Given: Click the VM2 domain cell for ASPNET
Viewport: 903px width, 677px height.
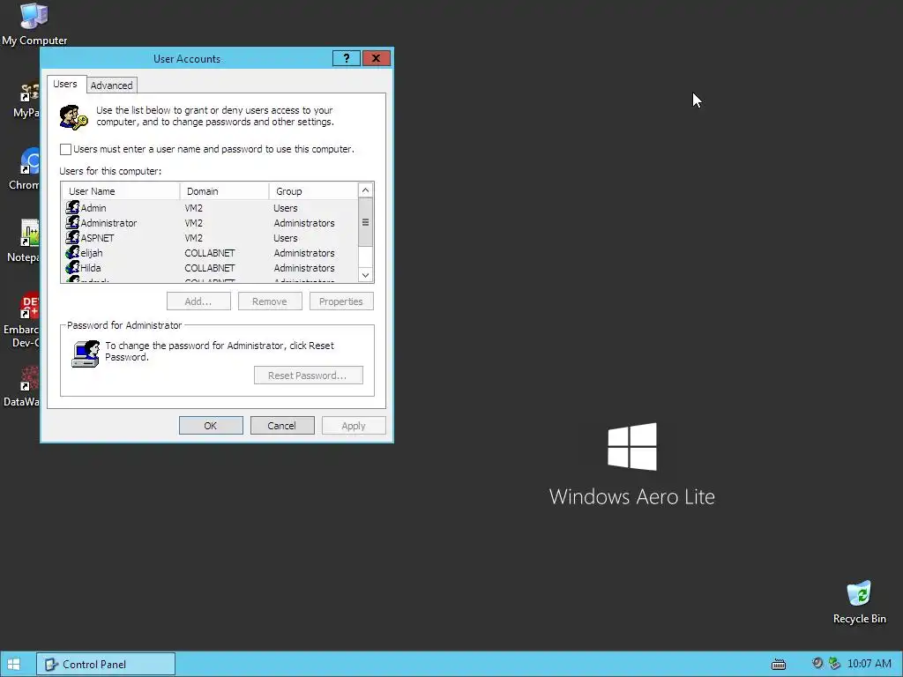Looking at the screenshot, I should 193,238.
